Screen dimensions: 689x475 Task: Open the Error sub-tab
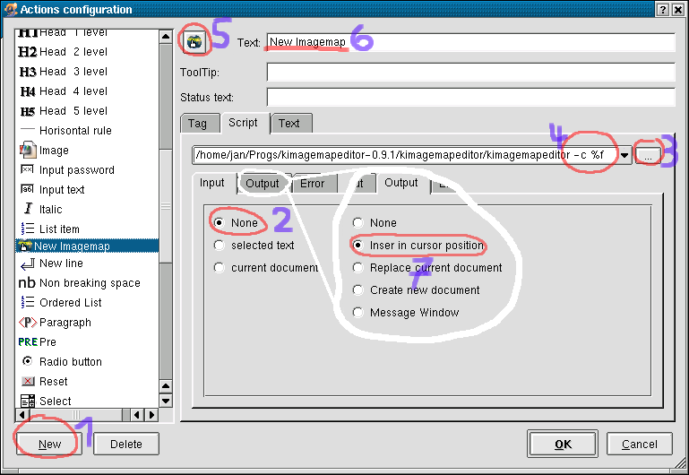(312, 184)
